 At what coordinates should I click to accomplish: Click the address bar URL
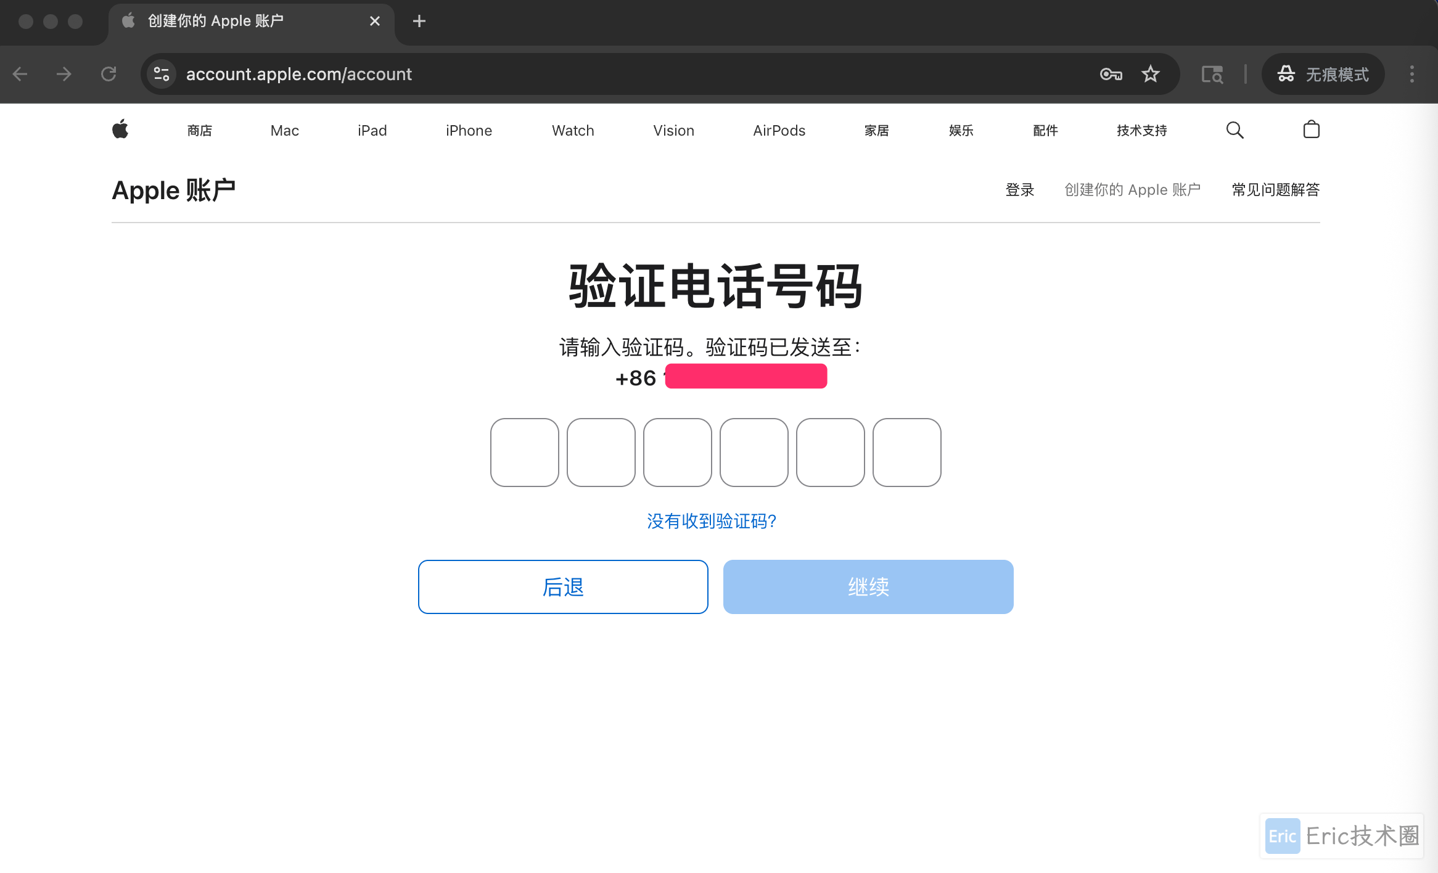coord(299,74)
